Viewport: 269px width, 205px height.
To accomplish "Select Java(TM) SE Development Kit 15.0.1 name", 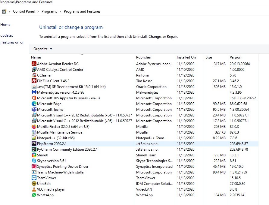I will click(x=71, y=87).
